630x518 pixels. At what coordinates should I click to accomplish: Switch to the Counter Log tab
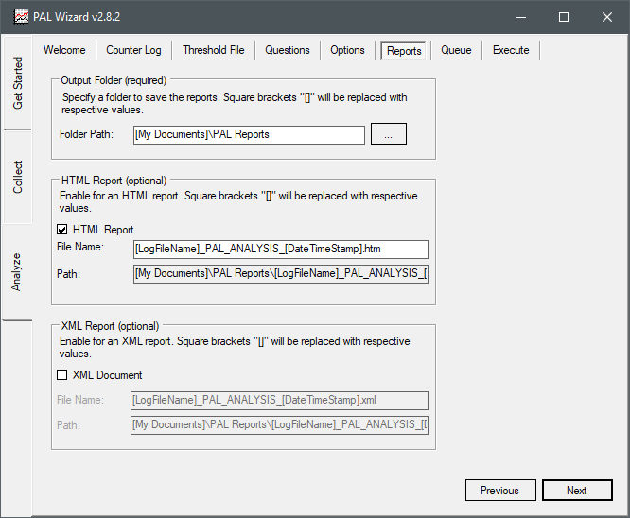(x=133, y=50)
